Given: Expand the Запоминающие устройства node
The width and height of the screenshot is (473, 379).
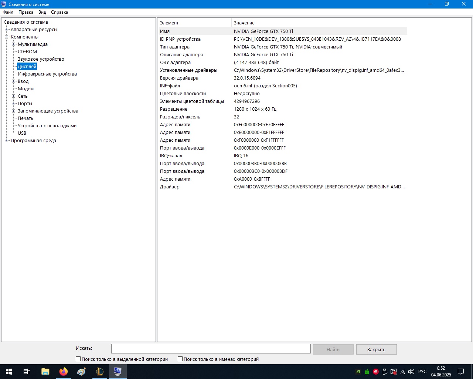Looking at the screenshot, I should 13,111.
